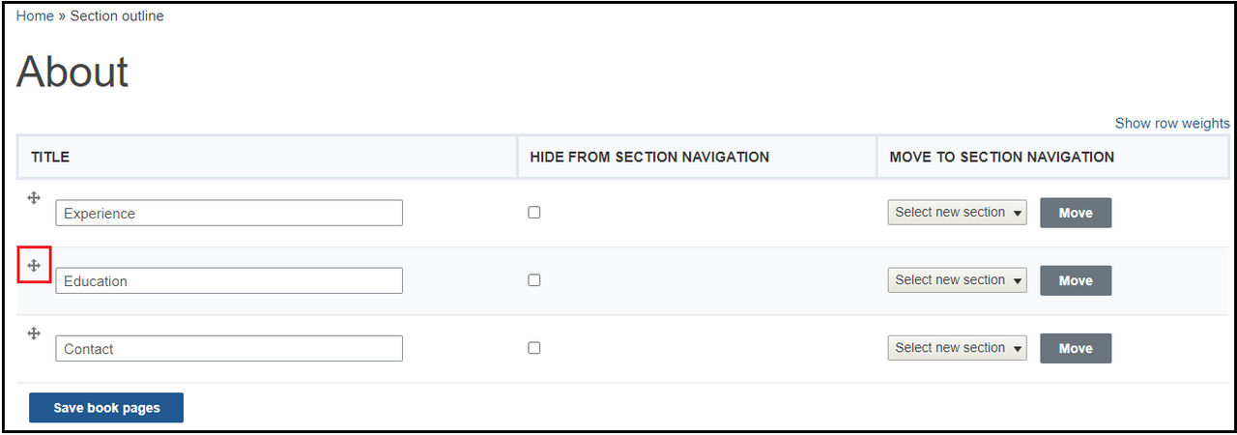
Task: Click the drag handle for Experience row
Action: (34, 198)
